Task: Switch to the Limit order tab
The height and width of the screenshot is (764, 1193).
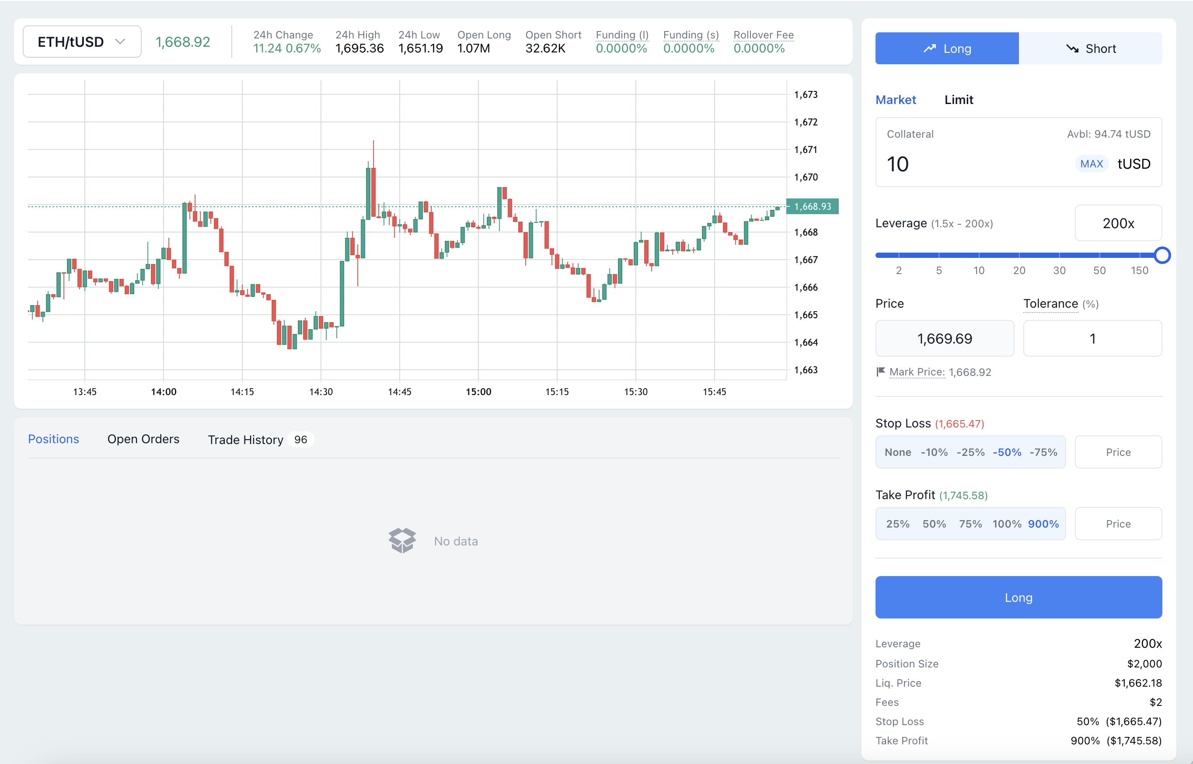Action: point(958,100)
